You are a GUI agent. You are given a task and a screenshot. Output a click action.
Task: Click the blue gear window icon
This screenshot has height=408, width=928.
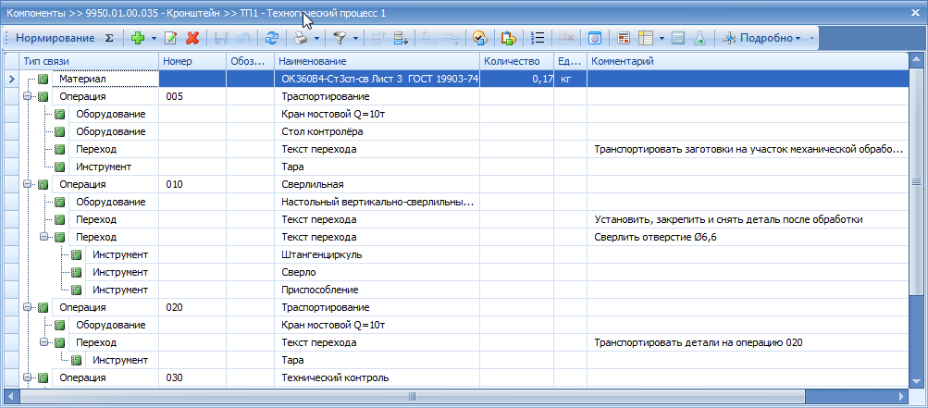pyautogui.click(x=595, y=38)
